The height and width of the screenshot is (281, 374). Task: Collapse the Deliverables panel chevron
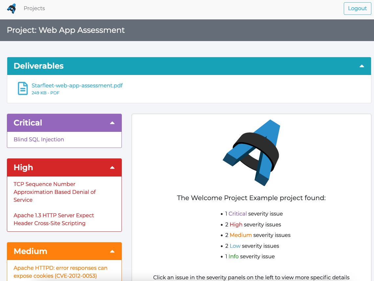362,66
